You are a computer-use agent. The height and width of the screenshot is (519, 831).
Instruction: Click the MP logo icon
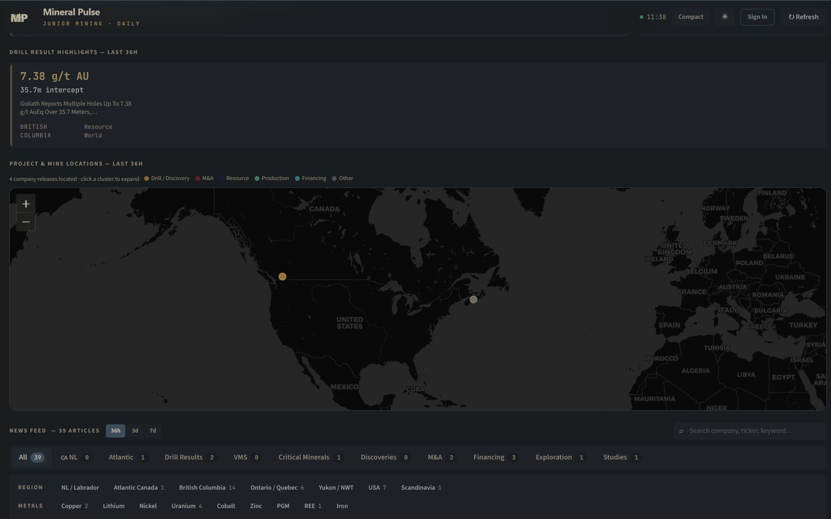coord(19,18)
